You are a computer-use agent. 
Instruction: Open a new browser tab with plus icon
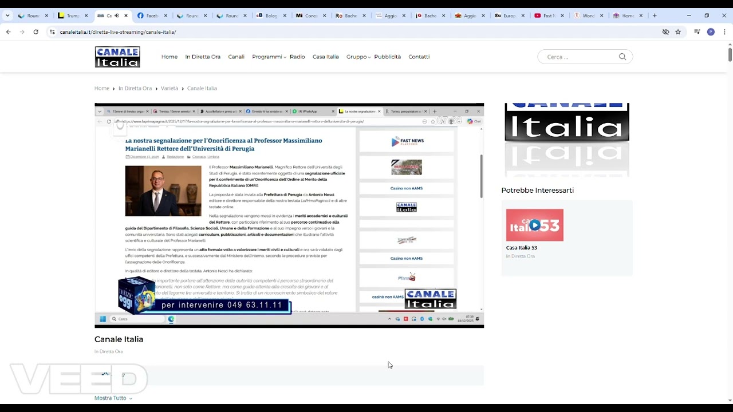tap(655, 15)
